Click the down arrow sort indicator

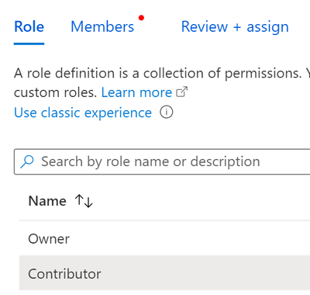[x=88, y=203]
